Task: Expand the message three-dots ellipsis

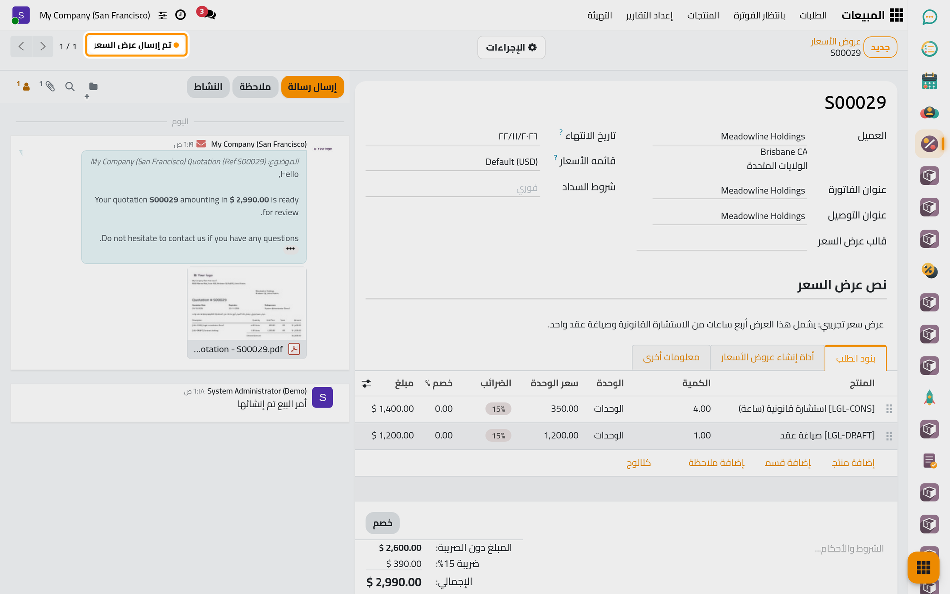Action: pos(290,249)
